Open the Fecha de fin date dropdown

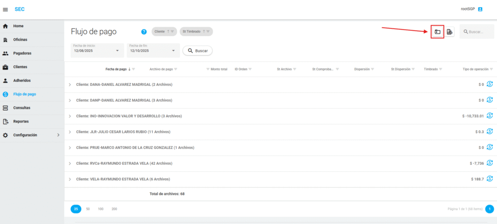(173, 50)
